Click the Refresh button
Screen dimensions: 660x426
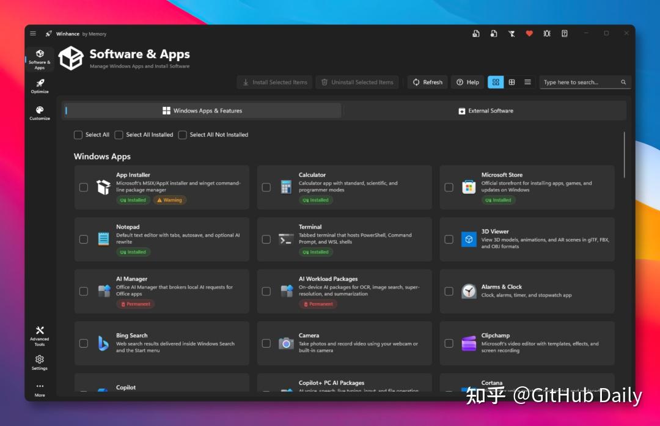428,82
